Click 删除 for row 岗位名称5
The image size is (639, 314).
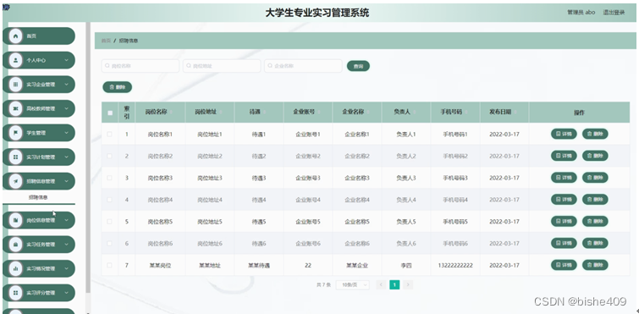(595, 221)
